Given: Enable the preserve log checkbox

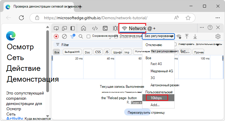Looking at the screenshot, I should tap(88, 36).
